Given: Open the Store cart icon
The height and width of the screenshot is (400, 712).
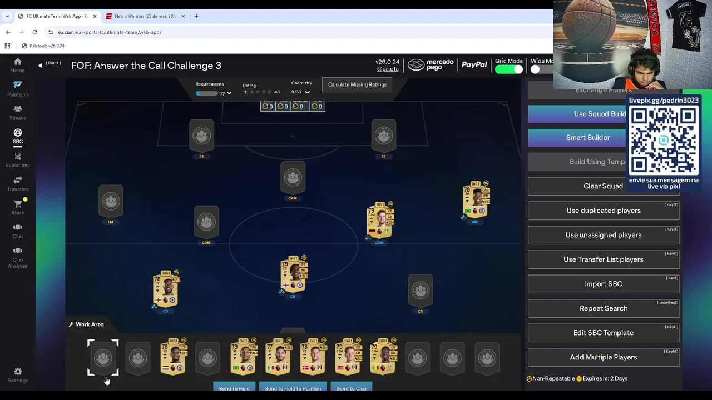Looking at the screenshot, I should point(18,207).
